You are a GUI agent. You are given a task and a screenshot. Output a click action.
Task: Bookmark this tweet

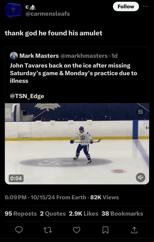106,230
